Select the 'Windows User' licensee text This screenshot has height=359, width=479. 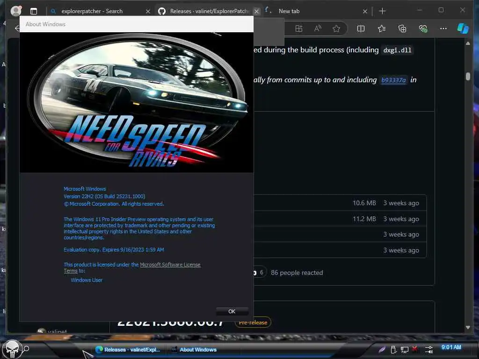click(87, 280)
